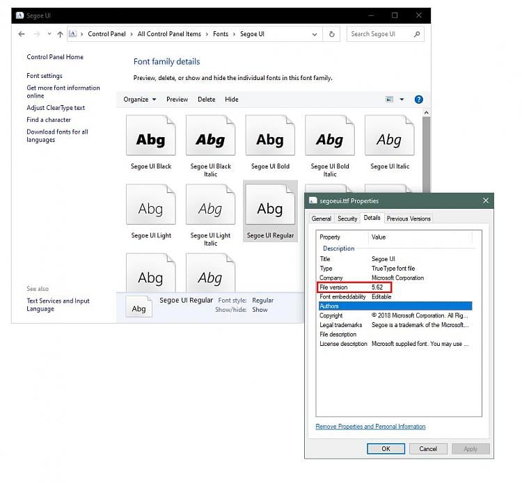Change the view with the view icon
522x483 pixels.
click(x=389, y=100)
